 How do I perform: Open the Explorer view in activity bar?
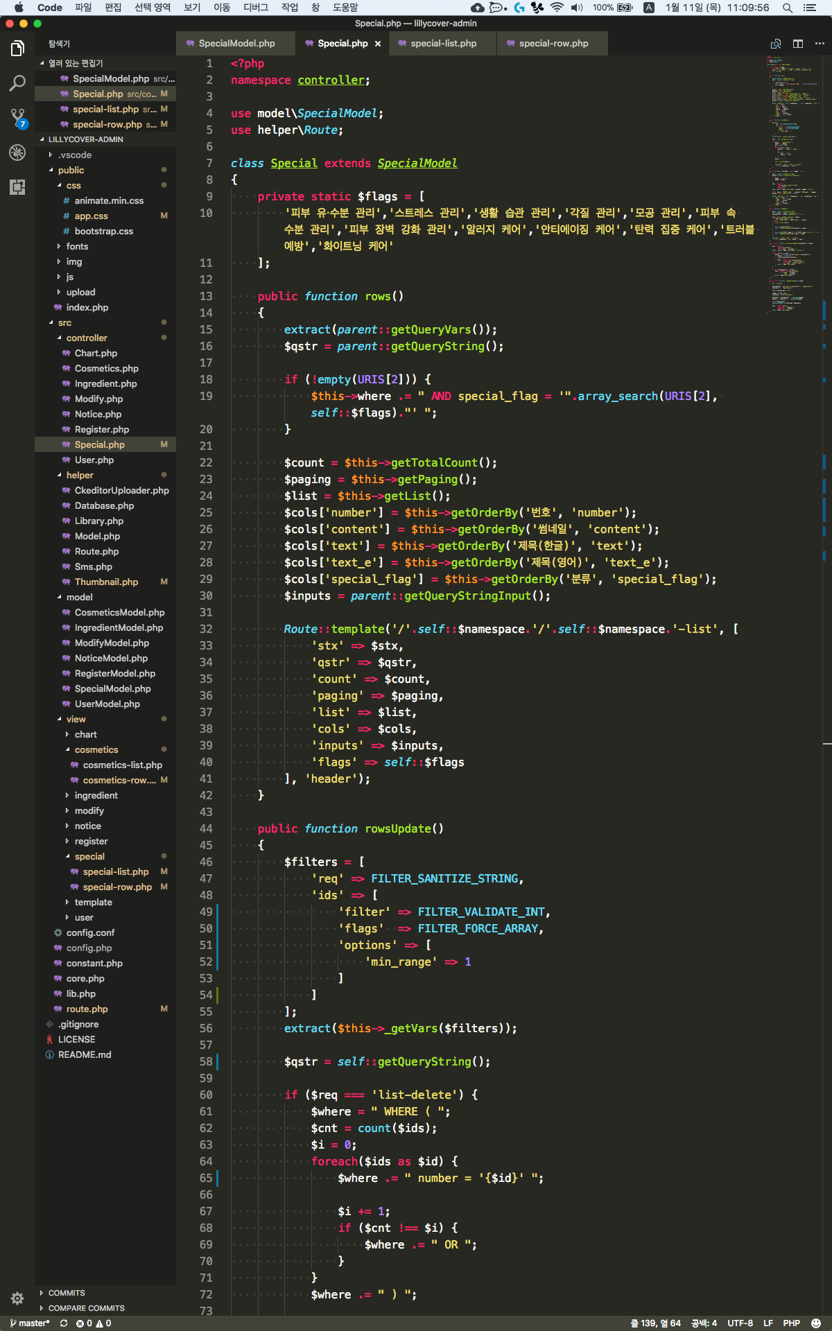click(x=17, y=49)
